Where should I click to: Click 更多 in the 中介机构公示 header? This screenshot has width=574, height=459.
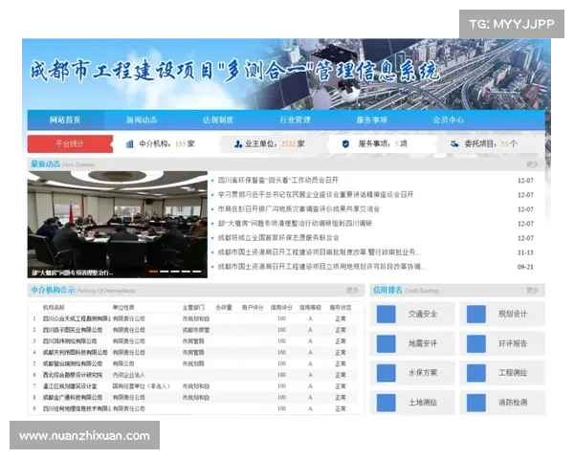(352, 291)
